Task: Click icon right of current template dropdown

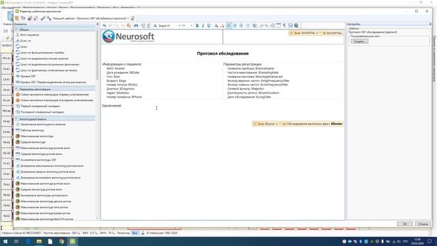Action: (x=132, y=18)
